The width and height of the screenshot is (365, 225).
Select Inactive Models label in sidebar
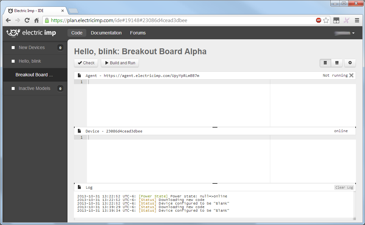coord(34,89)
